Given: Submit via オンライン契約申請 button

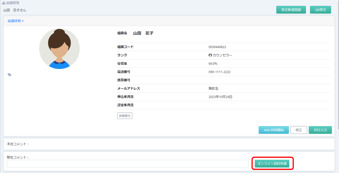Looking at the screenshot, I should click(273, 163).
